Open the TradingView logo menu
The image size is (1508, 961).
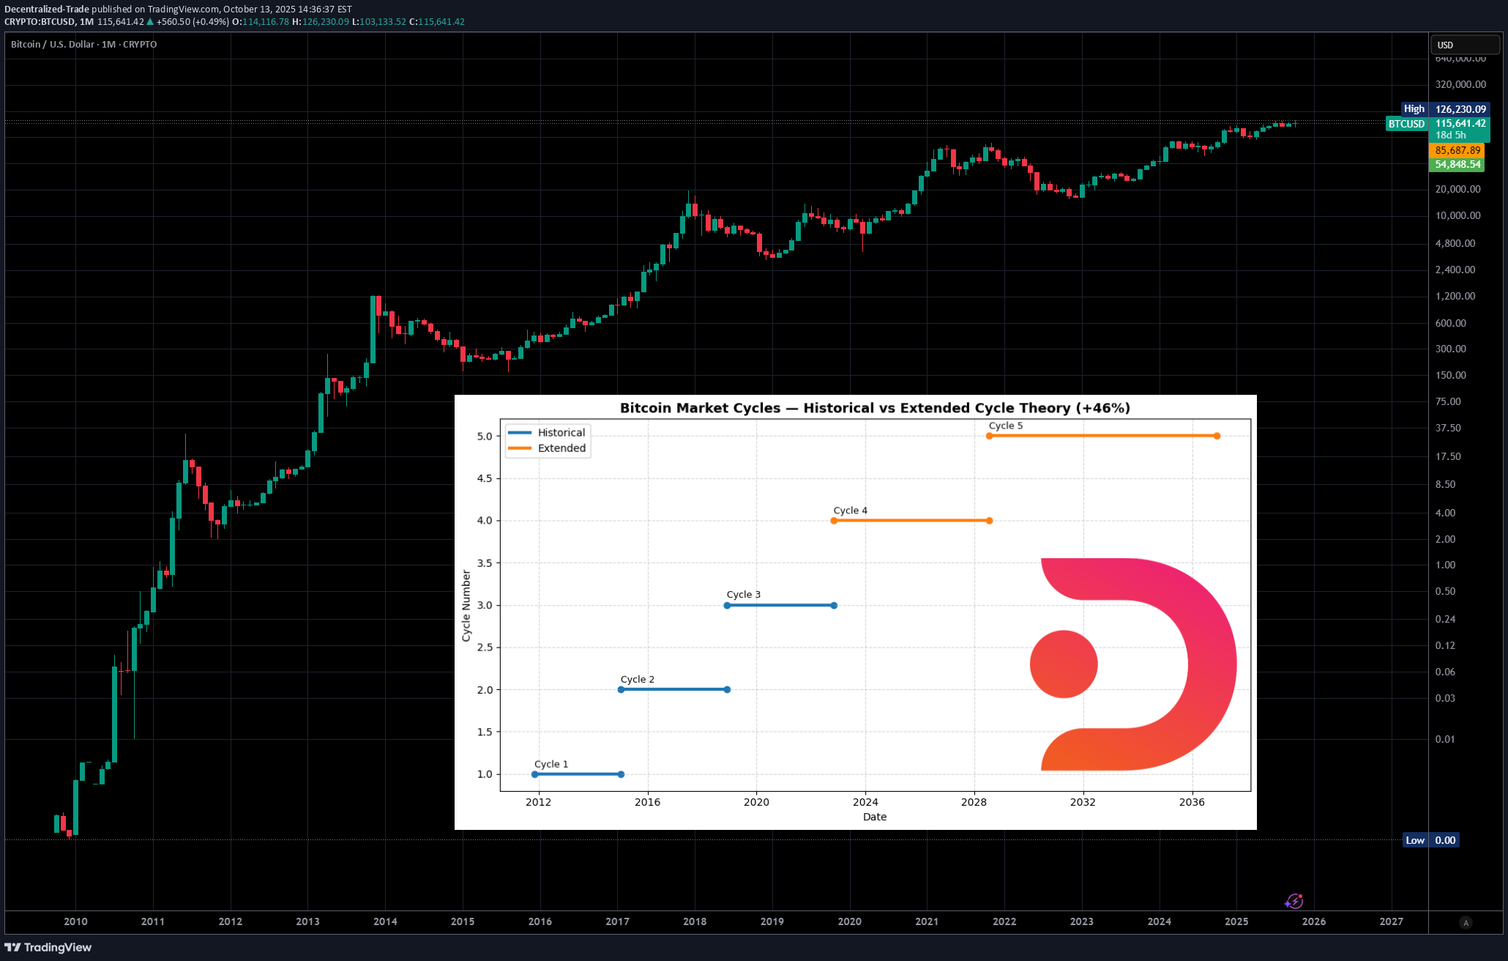pos(48,947)
